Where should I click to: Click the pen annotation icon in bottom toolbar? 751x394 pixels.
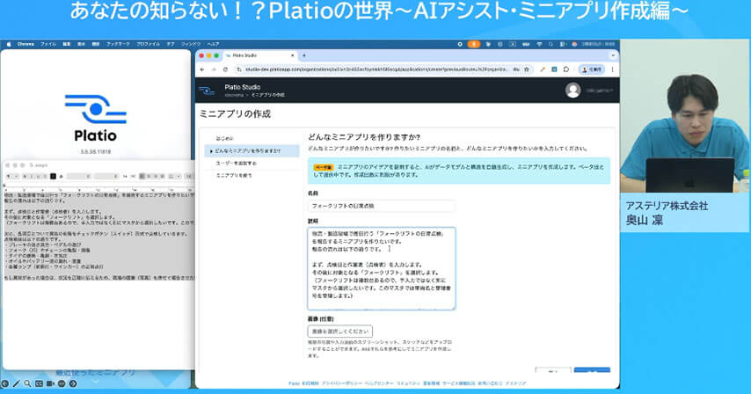tap(16, 384)
